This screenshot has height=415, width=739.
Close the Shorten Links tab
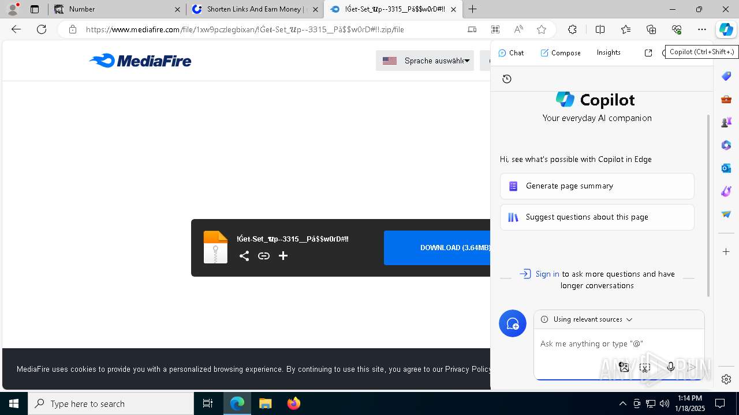[x=315, y=9]
